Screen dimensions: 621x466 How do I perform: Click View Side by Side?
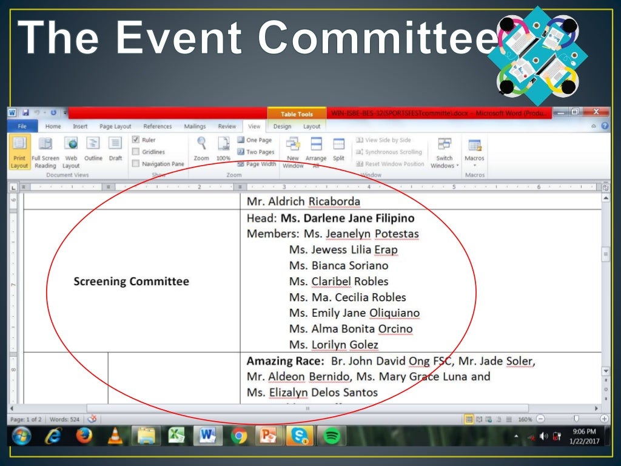pyautogui.click(x=383, y=140)
